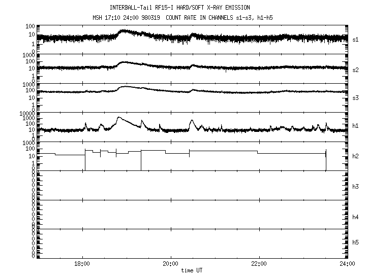
Task: Click the largest peak in the h1 trace
Action: 119,118
